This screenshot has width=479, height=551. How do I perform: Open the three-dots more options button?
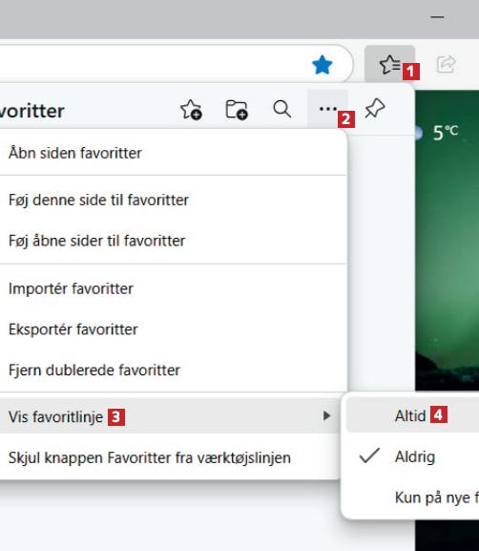point(327,109)
